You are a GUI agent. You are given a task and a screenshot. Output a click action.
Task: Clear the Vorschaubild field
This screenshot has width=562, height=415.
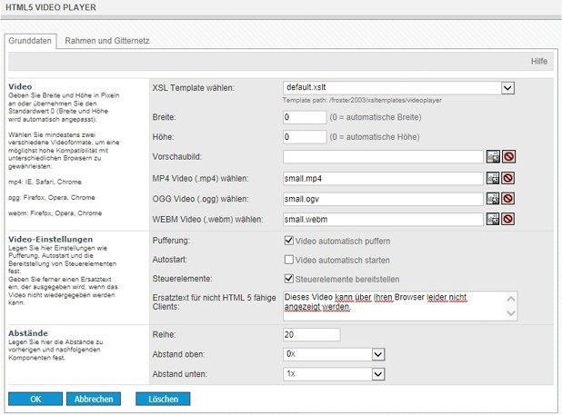[507, 157]
